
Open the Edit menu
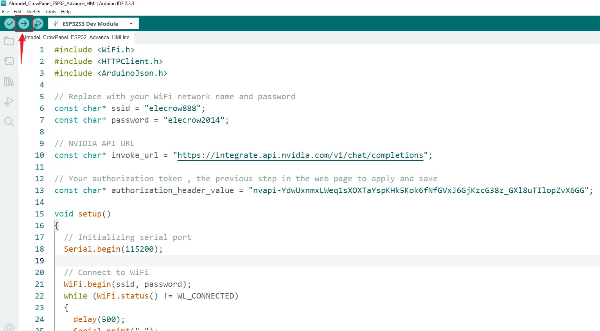coord(18,12)
